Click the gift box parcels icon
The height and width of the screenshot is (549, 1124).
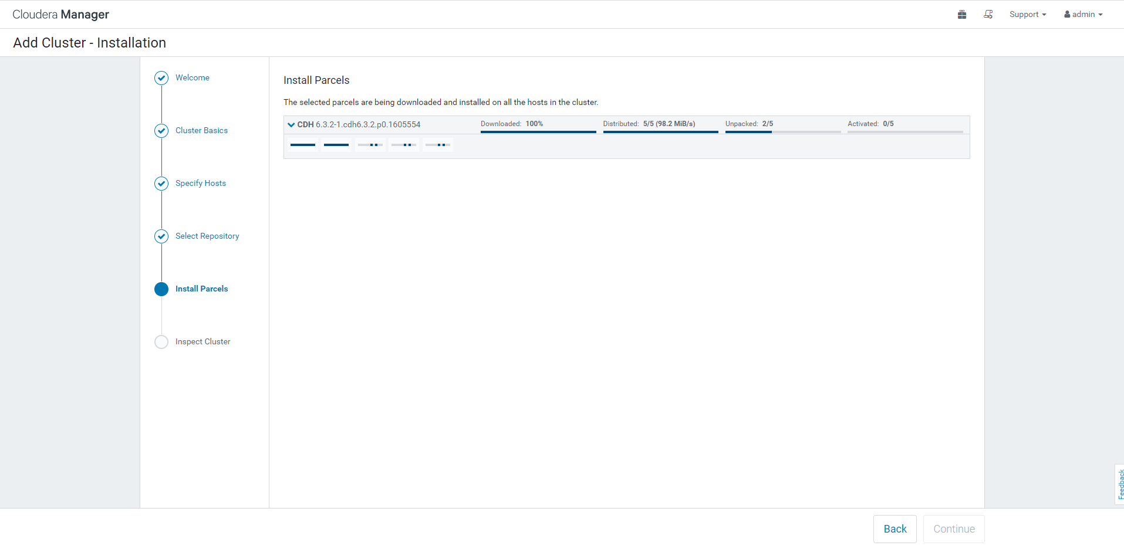click(961, 15)
